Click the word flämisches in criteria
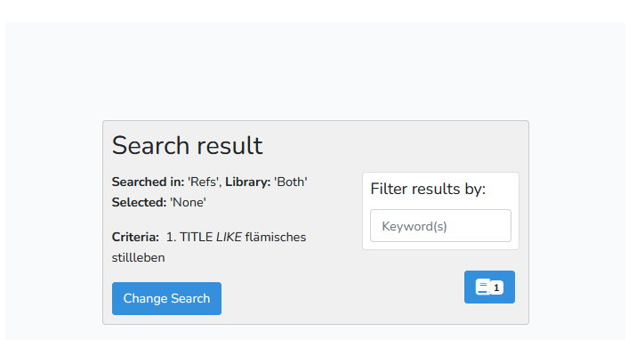 tap(276, 237)
